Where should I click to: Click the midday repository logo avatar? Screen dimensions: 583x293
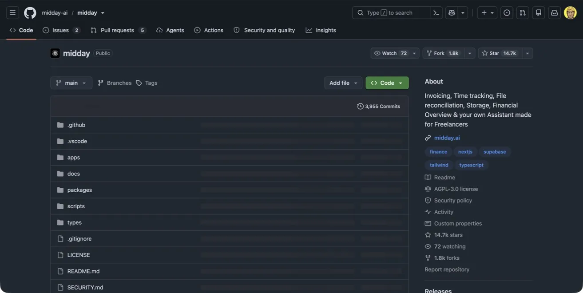[x=55, y=53]
